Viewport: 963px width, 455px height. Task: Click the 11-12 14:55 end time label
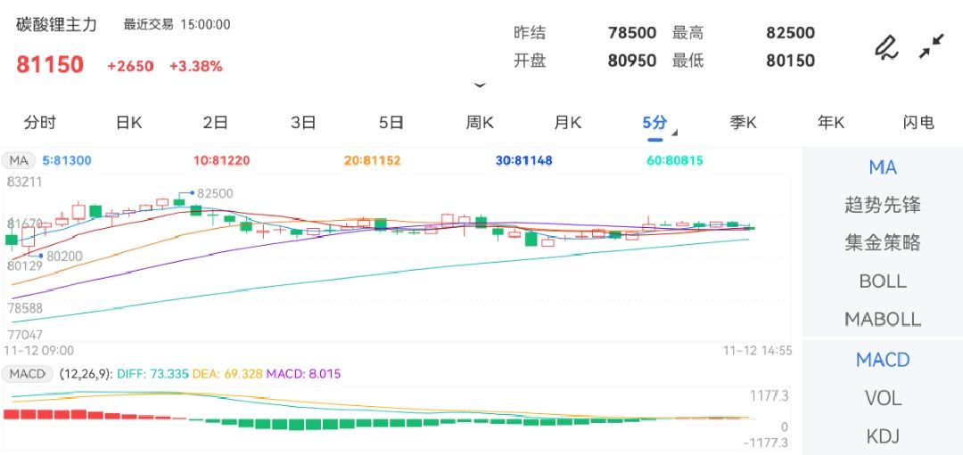tap(757, 350)
